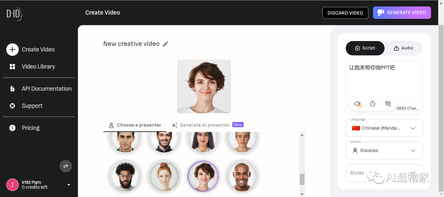
Task: Click the AI magic wand script icon
Action: tap(388, 104)
